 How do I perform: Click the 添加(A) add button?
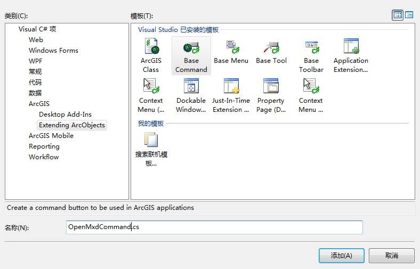click(341, 256)
